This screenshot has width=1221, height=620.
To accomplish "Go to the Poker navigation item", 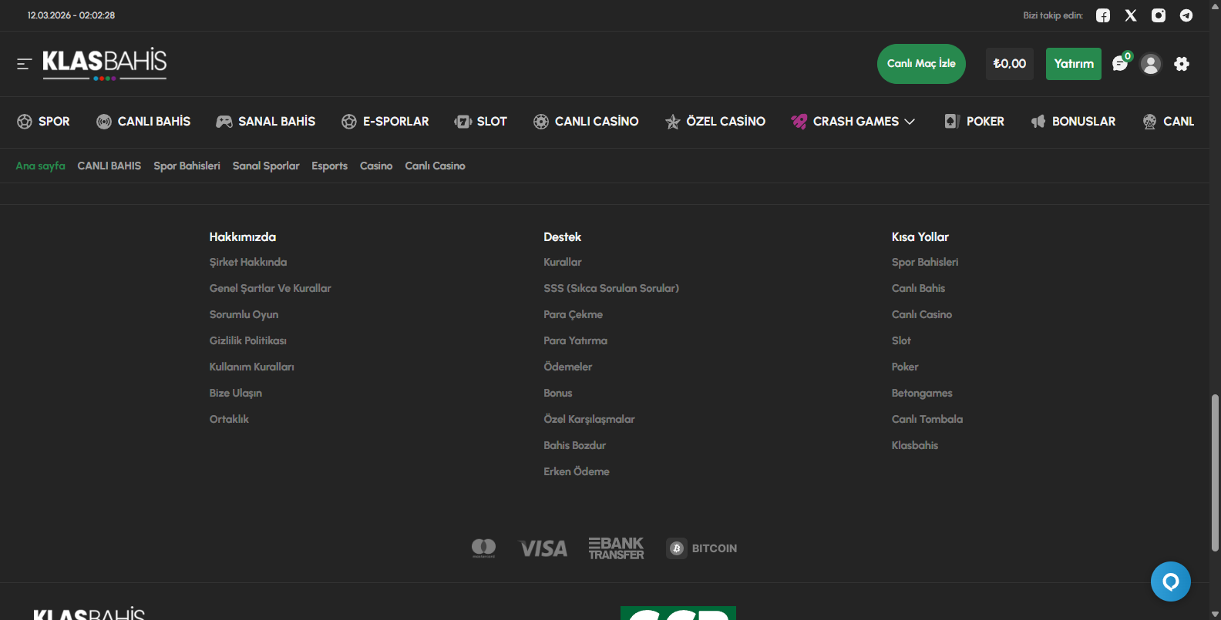I will [x=974, y=122].
